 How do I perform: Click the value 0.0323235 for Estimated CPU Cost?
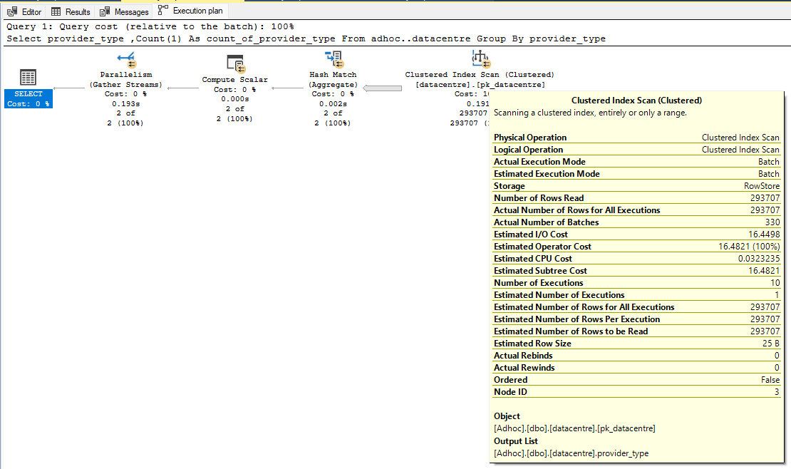coord(759,259)
